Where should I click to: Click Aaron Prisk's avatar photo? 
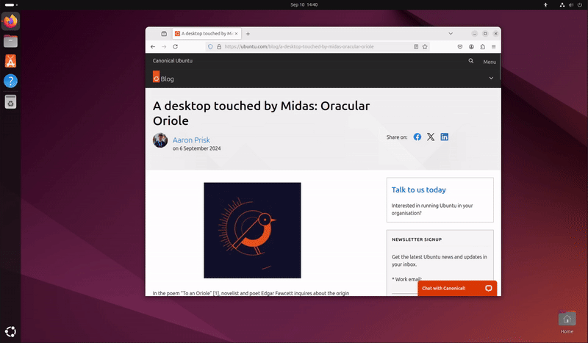160,140
